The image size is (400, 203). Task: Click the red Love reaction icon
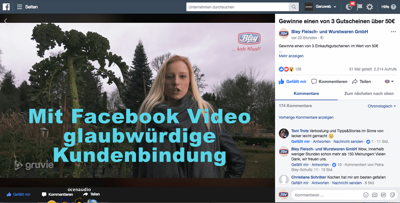point(286,69)
